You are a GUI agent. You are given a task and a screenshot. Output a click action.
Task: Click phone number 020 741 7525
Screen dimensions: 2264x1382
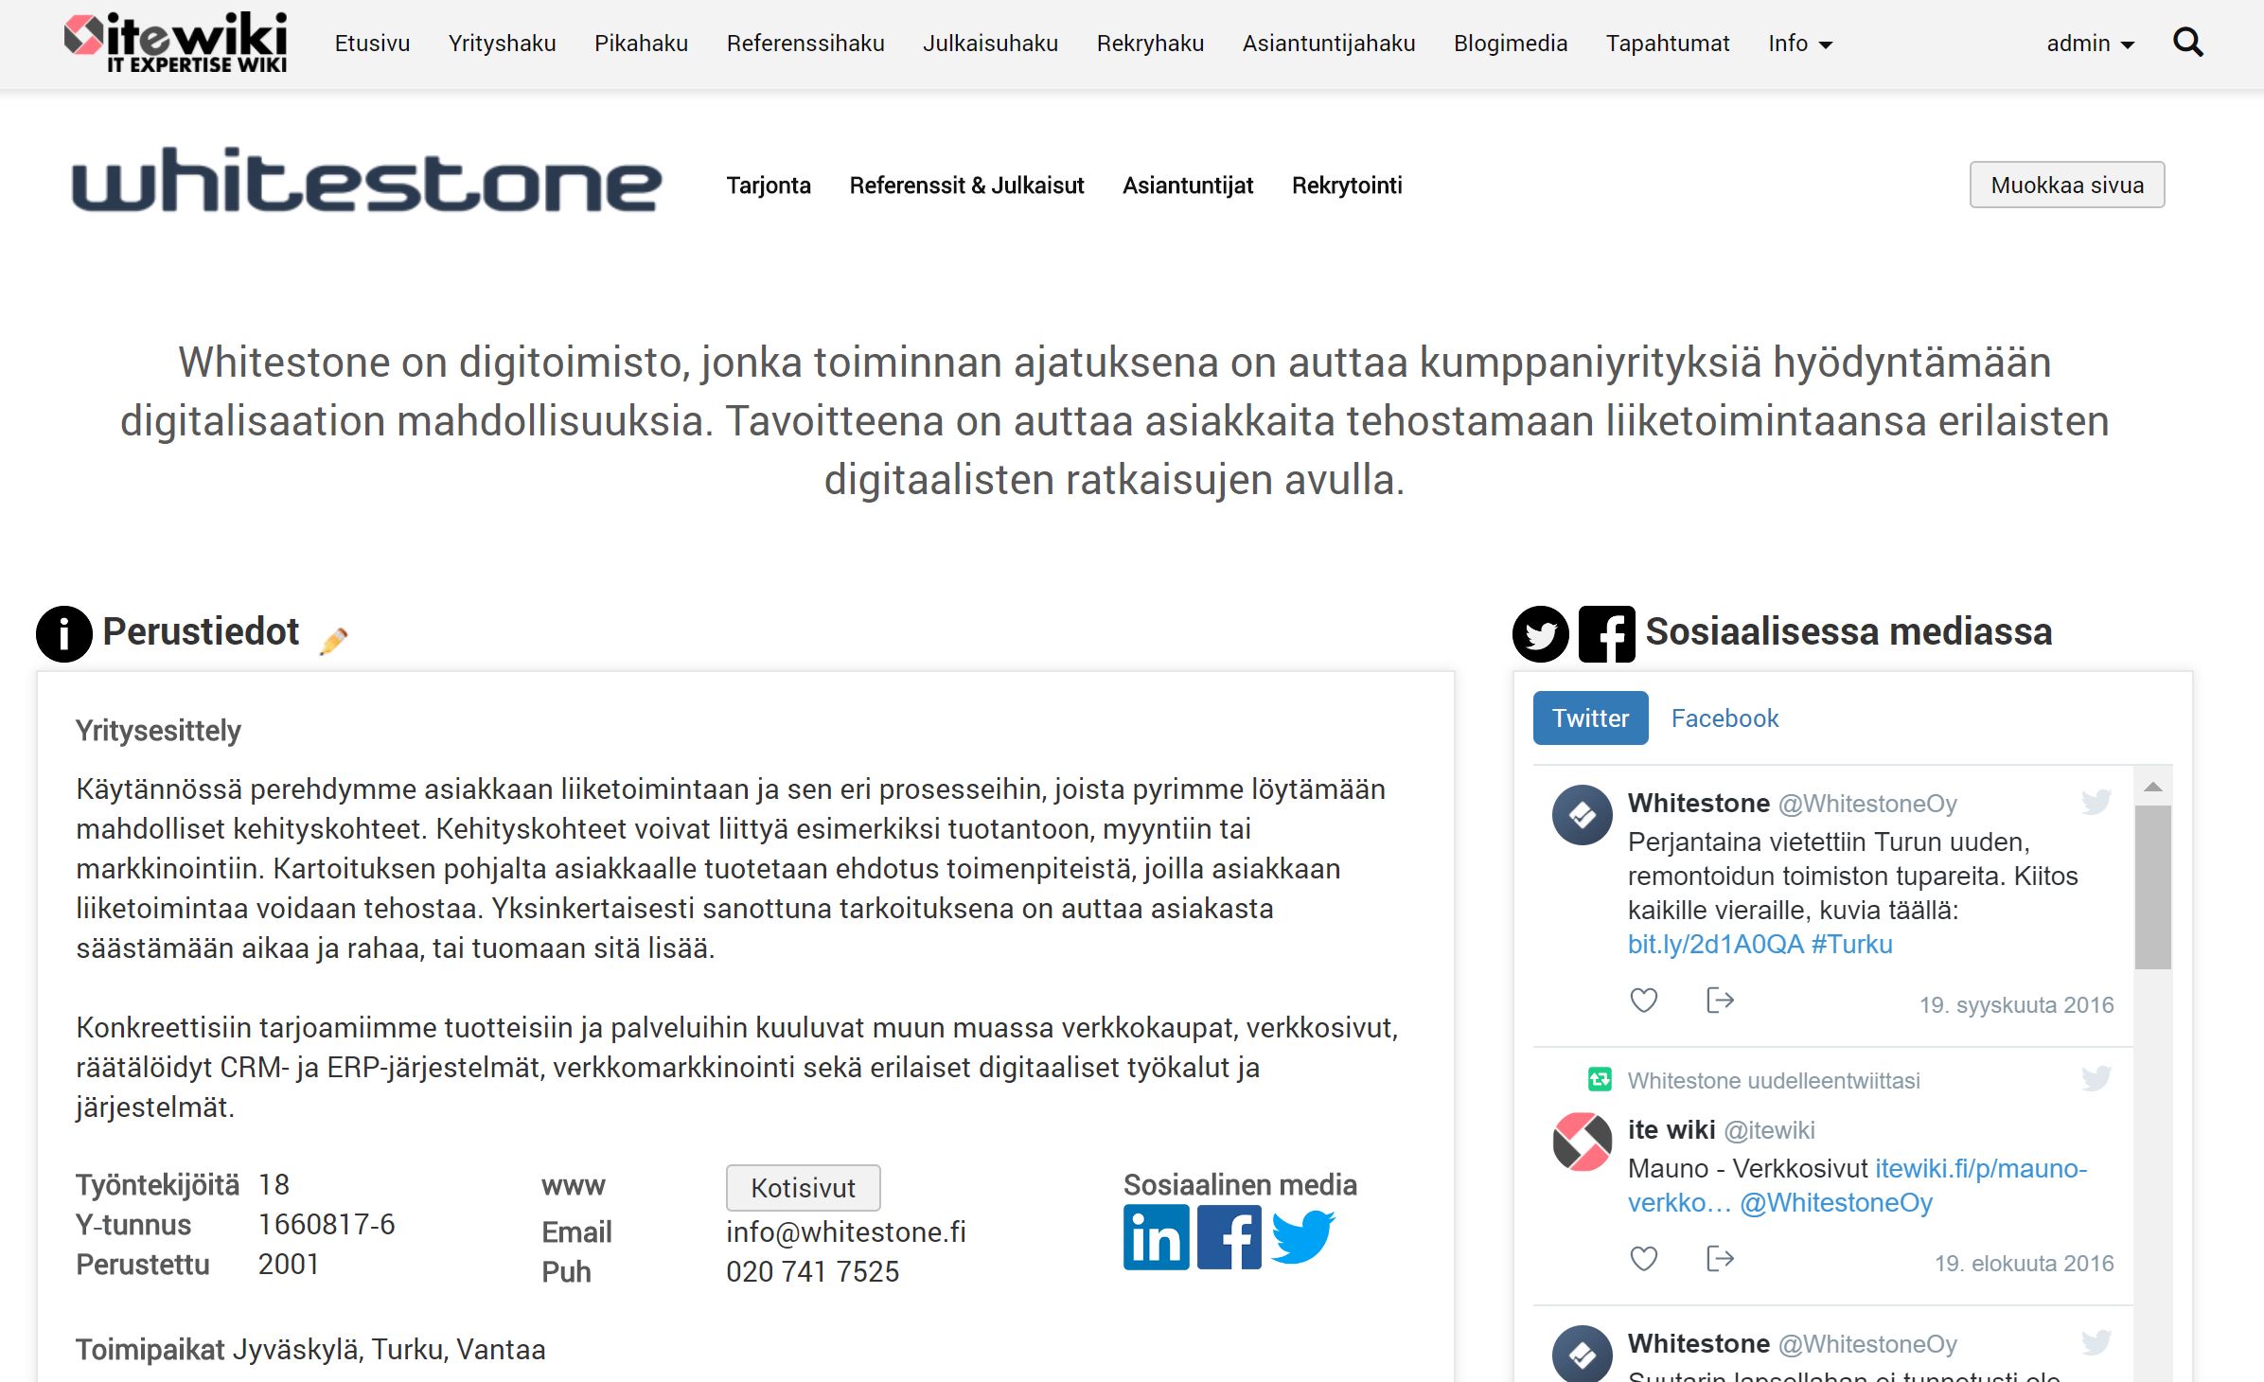(812, 1271)
